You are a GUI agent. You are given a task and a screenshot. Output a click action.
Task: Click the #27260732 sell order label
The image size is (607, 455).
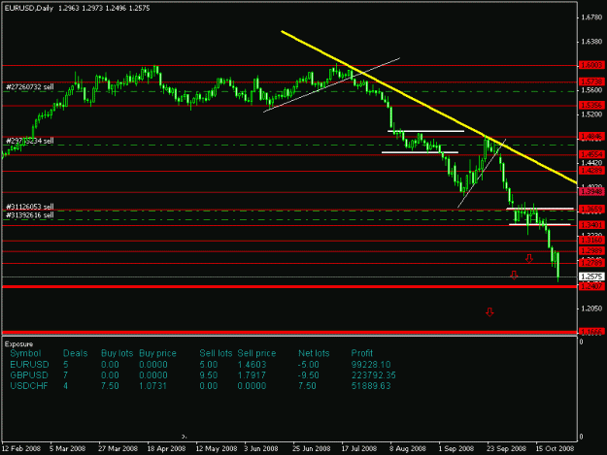(30, 87)
